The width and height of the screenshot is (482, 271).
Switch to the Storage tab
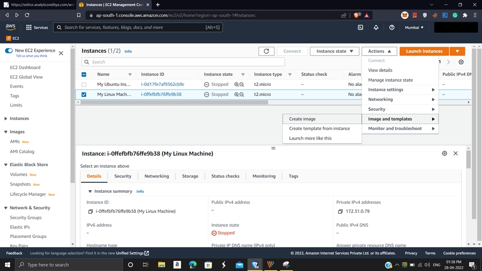click(x=190, y=176)
